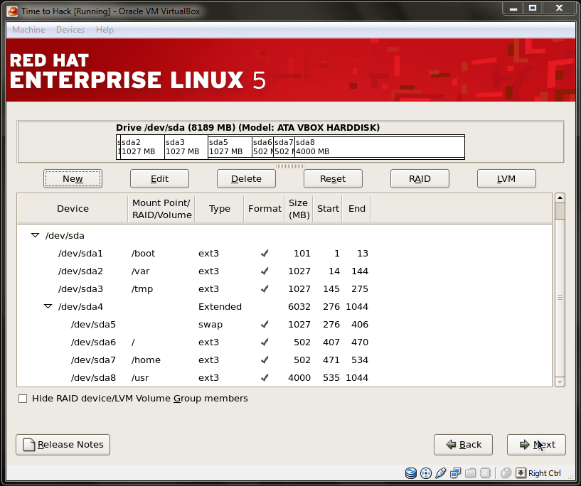
Task: Click the format checkmark for /dev/sda1
Action: [265, 253]
